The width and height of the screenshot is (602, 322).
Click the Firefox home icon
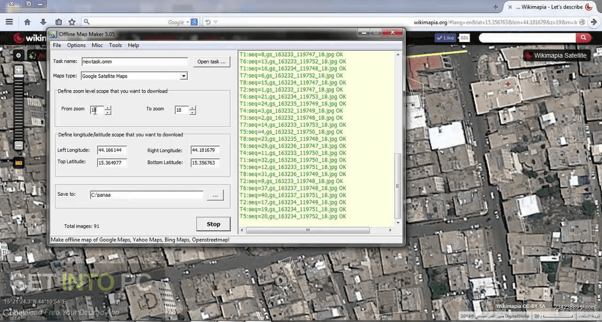[x=27, y=22]
